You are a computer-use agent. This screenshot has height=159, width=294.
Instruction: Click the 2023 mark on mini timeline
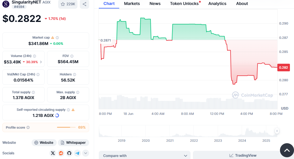218,141
